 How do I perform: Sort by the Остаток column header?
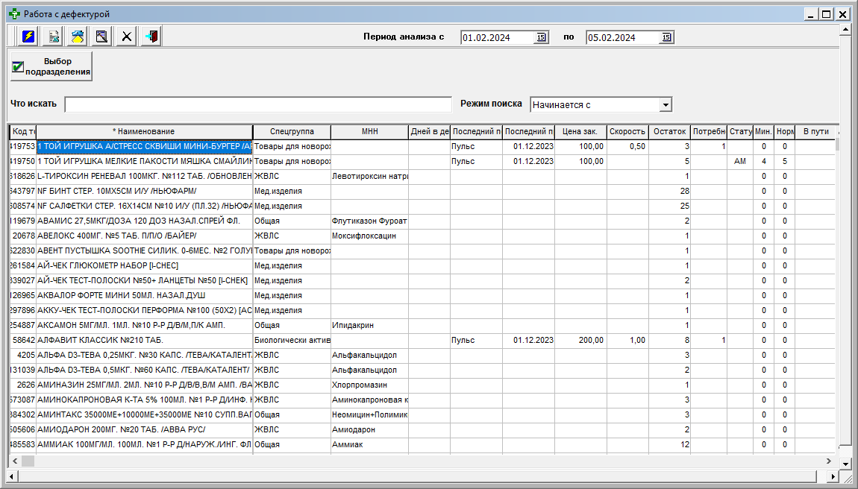pyautogui.click(x=669, y=132)
